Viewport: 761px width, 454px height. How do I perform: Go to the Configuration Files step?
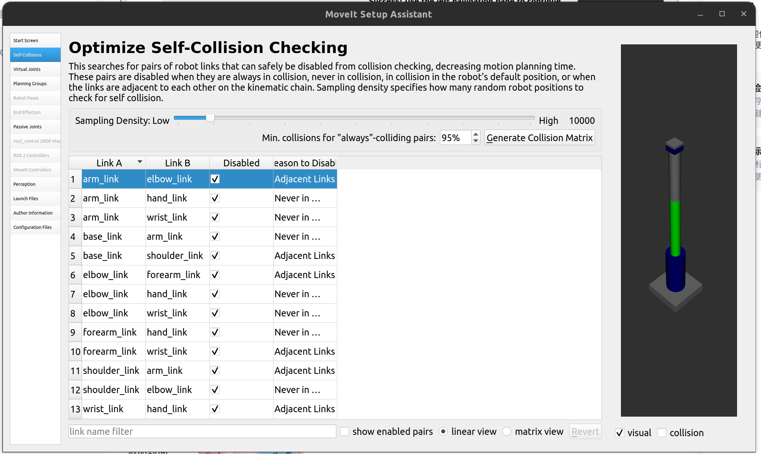pyautogui.click(x=33, y=227)
